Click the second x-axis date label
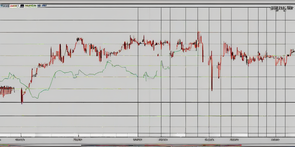This screenshot has height=147, width=295. click(77, 140)
